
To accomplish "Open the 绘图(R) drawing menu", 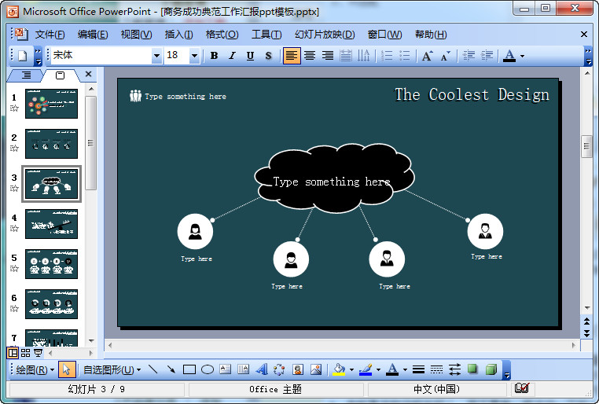I will click(35, 369).
